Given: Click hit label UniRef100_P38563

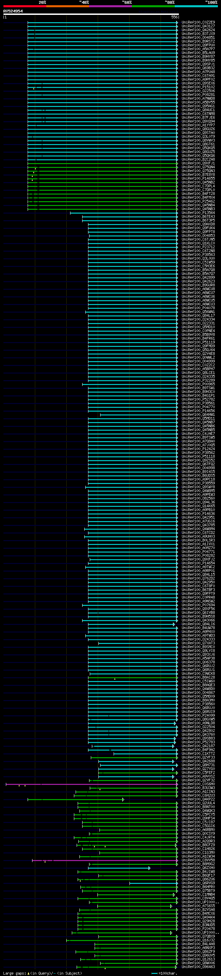Looking at the screenshot, I should 198,254.
